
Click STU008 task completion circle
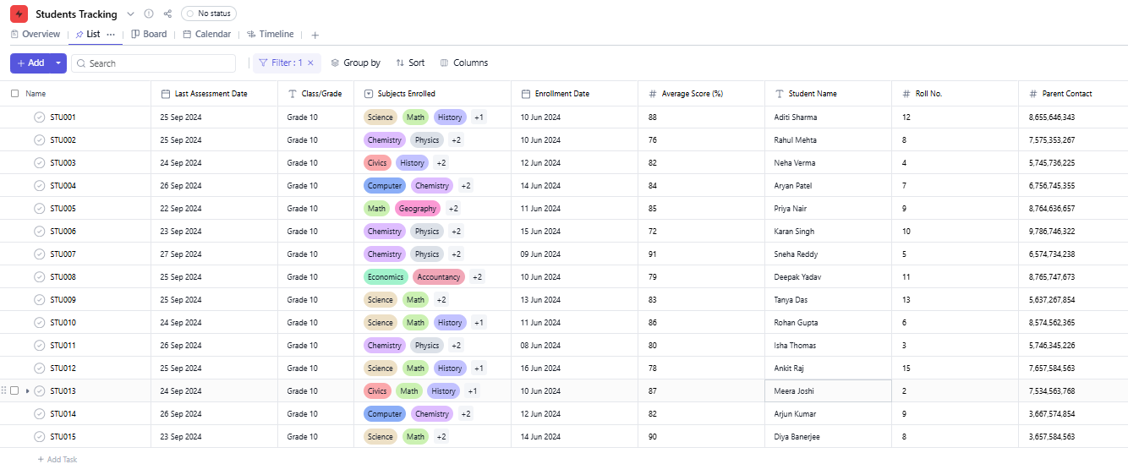[x=39, y=277]
